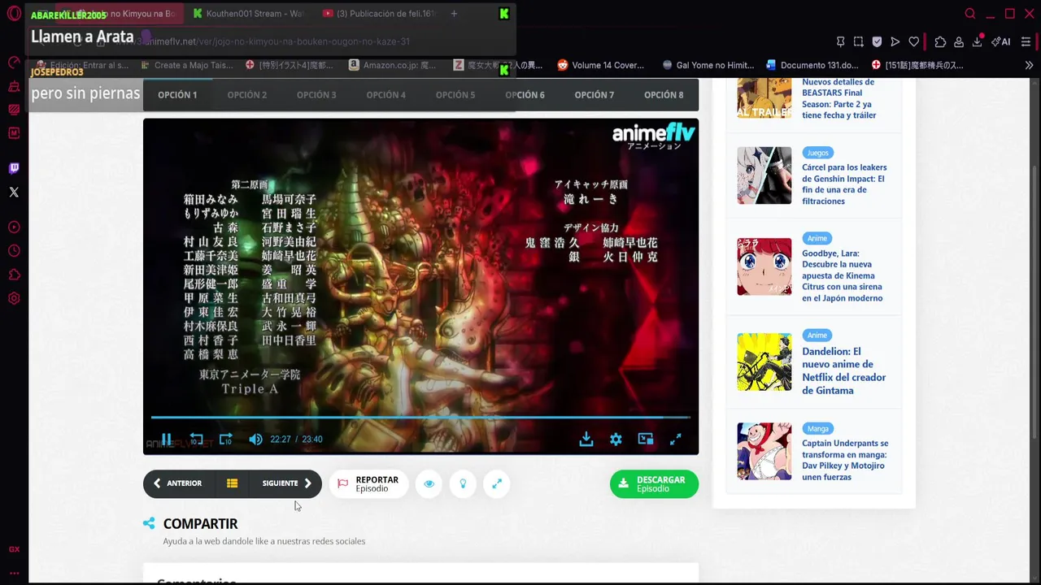Open Captain Underpants manga article
This screenshot has width=1041, height=585.
(x=845, y=460)
